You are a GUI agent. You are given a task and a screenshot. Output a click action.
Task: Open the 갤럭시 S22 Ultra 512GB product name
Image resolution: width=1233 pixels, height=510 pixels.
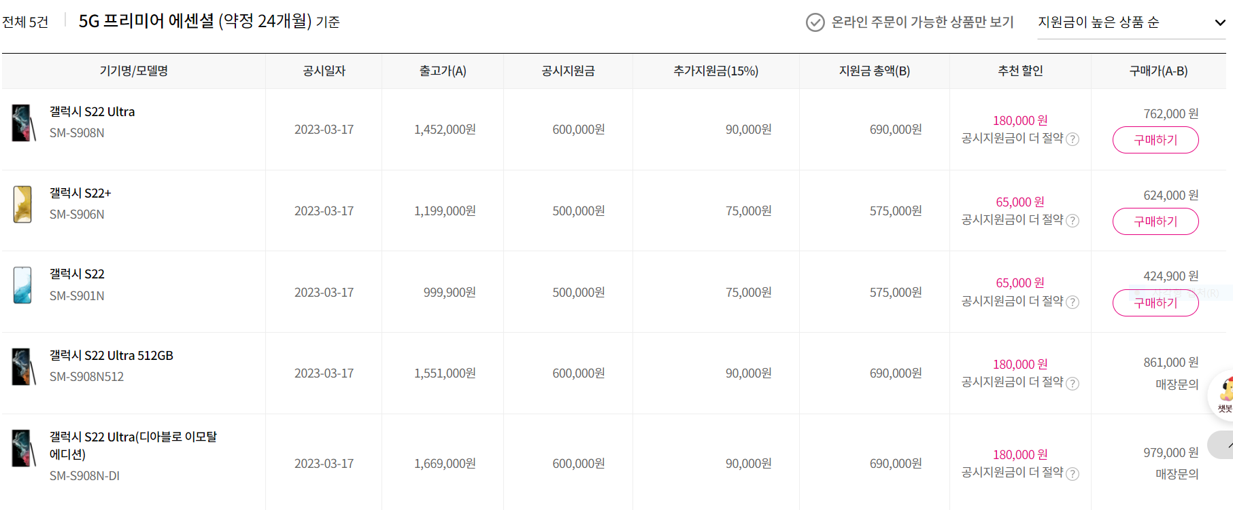click(x=112, y=354)
